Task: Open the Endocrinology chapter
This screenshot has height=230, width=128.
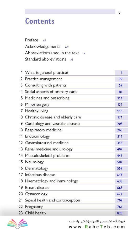Action: coord(38,136)
